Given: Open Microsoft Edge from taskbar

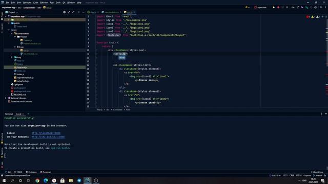Looking at the screenshot, I should 46,180.
